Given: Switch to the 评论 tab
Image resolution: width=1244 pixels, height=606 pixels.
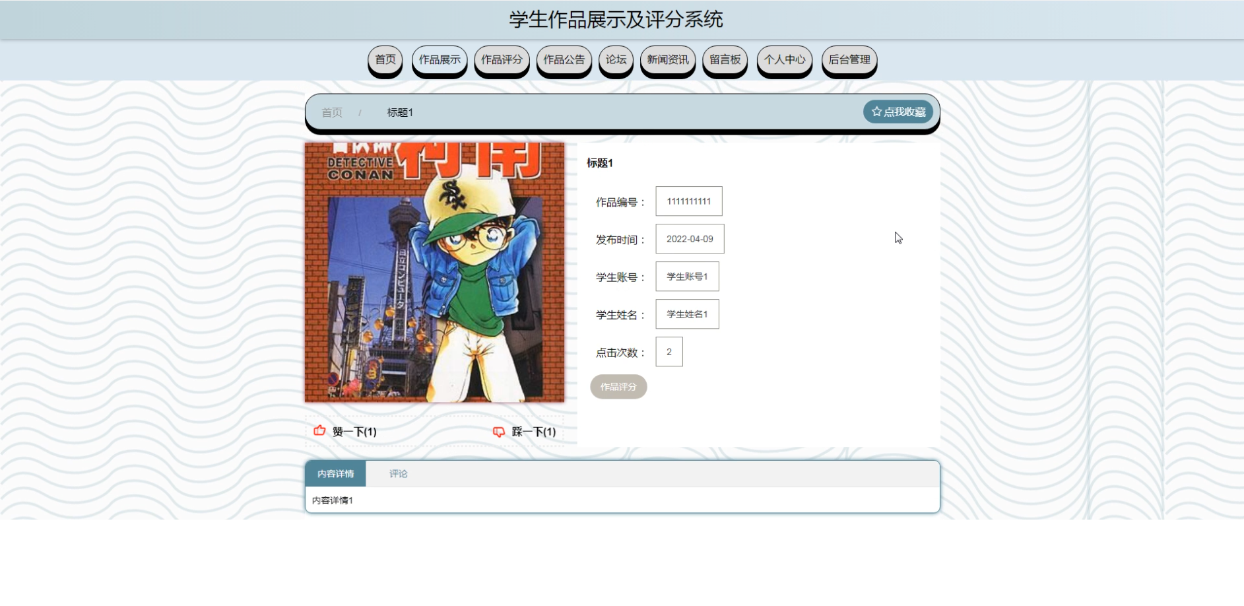Looking at the screenshot, I should point(398,474).
